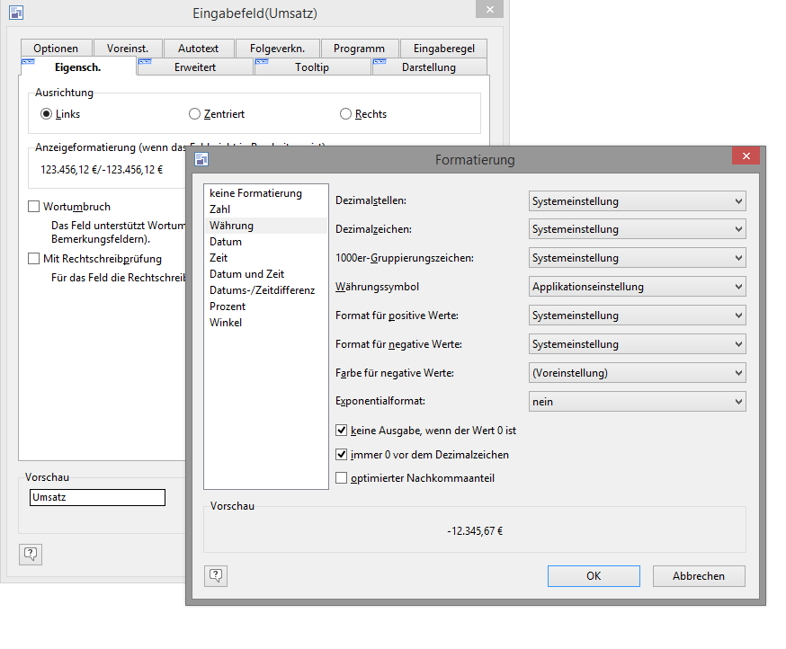Viewport: 786px width, 649px height.
Task: Expand the Währungssymbol dropdown
Action: [637, 287]
